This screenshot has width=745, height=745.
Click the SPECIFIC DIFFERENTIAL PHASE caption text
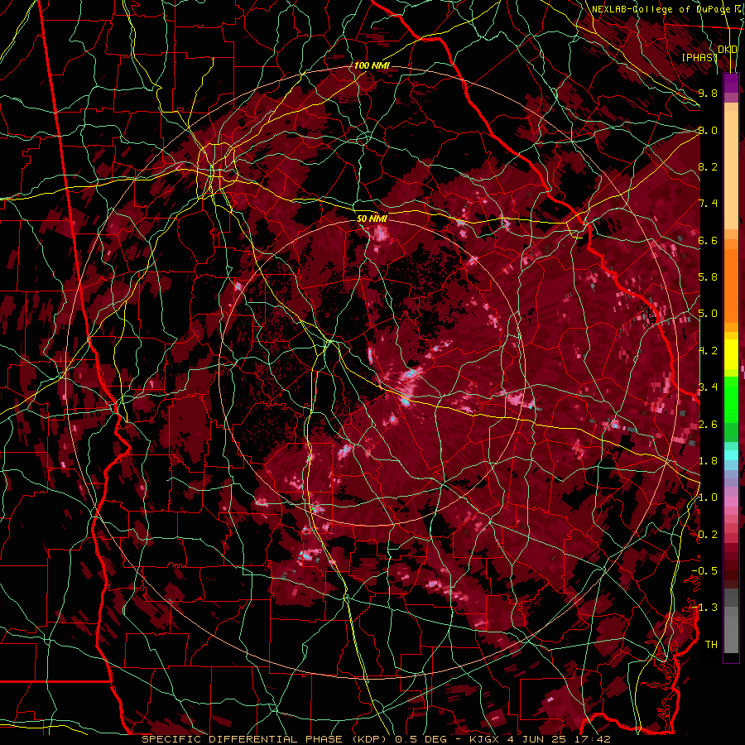click(243, 739)
